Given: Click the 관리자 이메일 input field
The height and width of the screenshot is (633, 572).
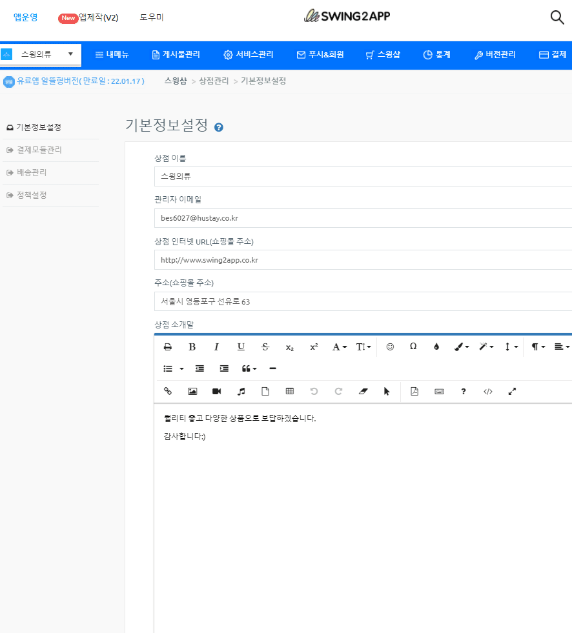Looking at the screenshot, I should (x=362, y=218).
